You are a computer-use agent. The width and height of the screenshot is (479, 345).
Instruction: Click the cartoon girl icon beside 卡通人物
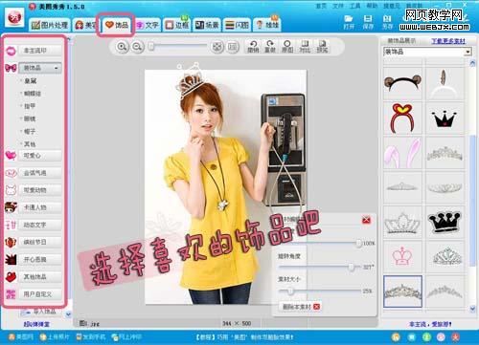point(11,207)
